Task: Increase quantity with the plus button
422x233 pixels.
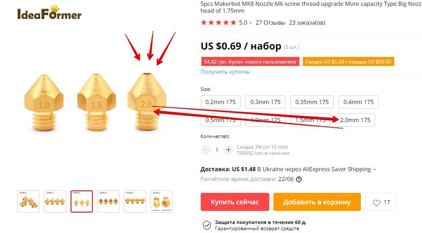Action: tap(229, 150)
